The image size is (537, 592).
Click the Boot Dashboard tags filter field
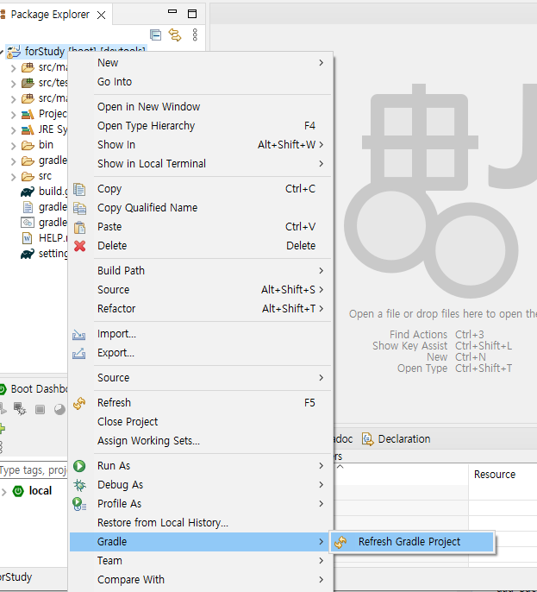point(34,470)
